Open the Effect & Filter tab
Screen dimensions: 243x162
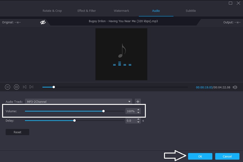(x=87, y=11)
